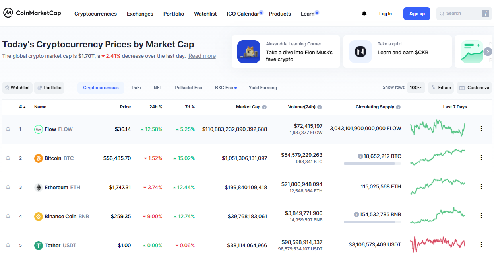
Task: Click the Binance Coin icon
Action: pyautogui.click(x=38, y=216)
